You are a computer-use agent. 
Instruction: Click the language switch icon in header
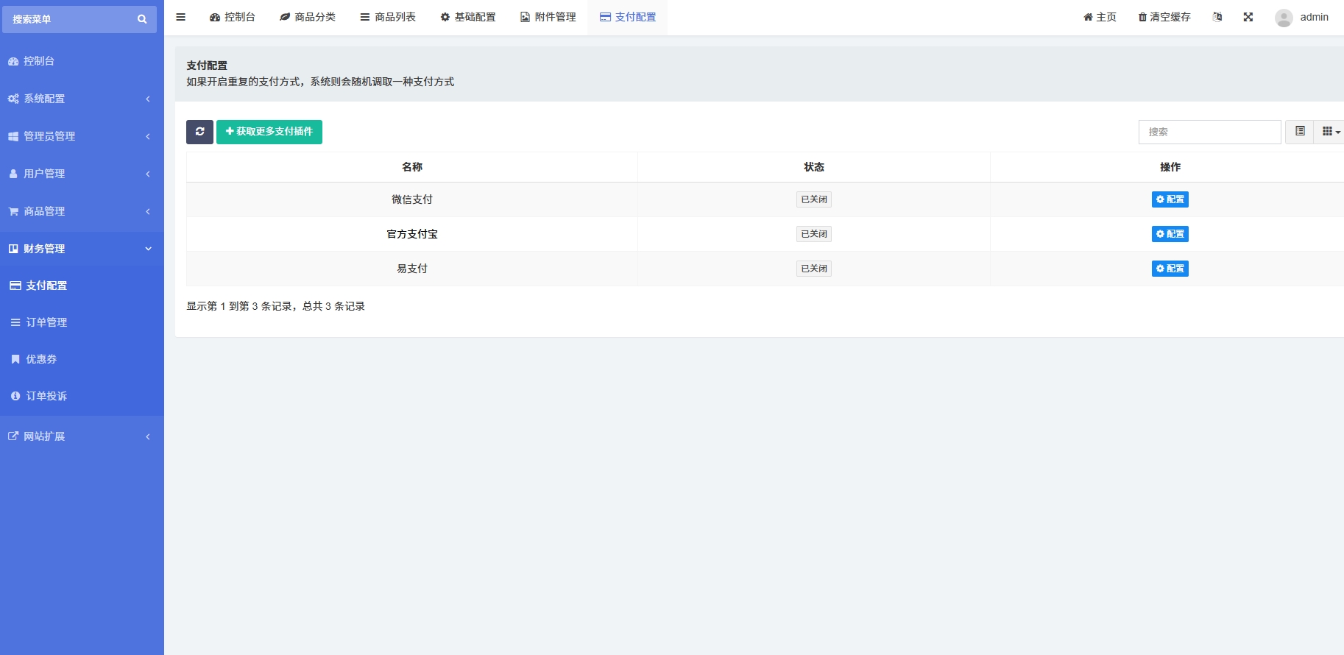click(1217, 17)
